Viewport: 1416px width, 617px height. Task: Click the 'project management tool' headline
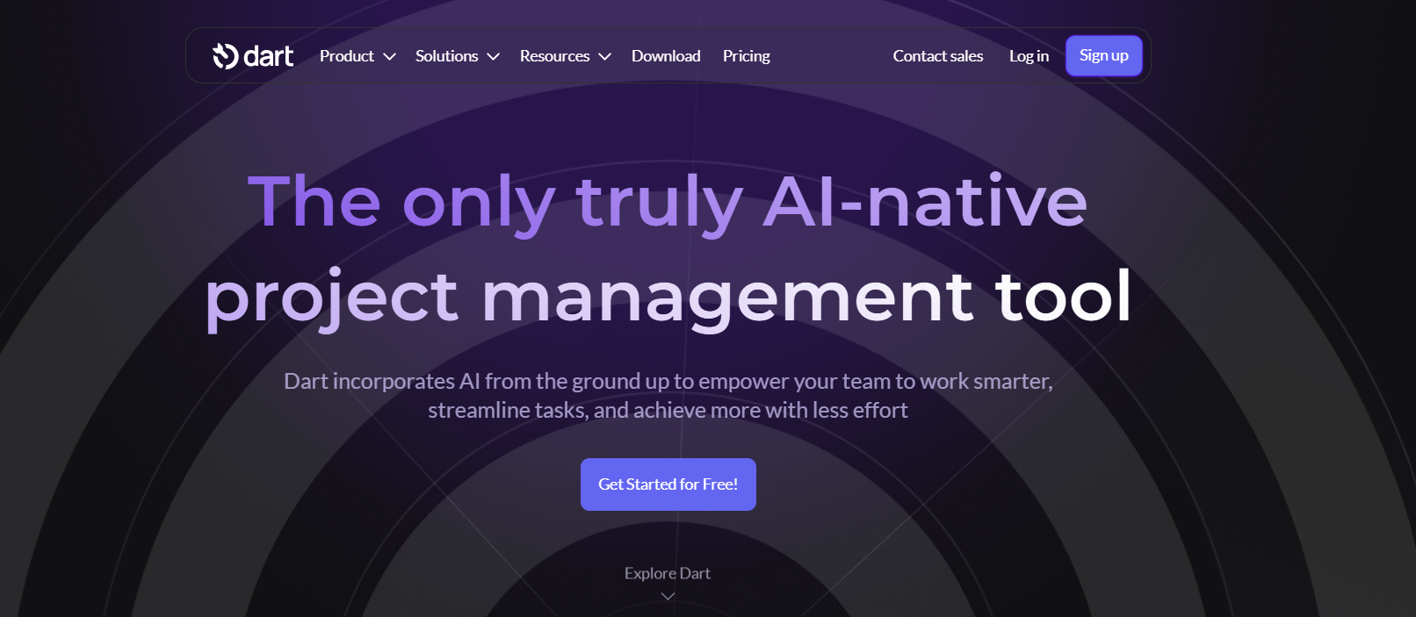point(668,298)
